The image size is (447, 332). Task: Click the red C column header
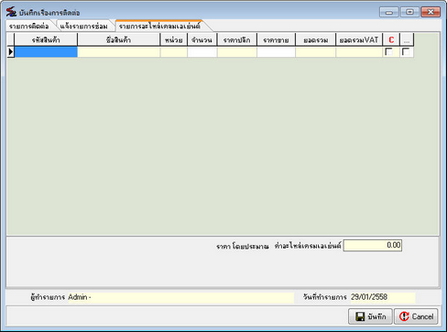click(391, 39)
